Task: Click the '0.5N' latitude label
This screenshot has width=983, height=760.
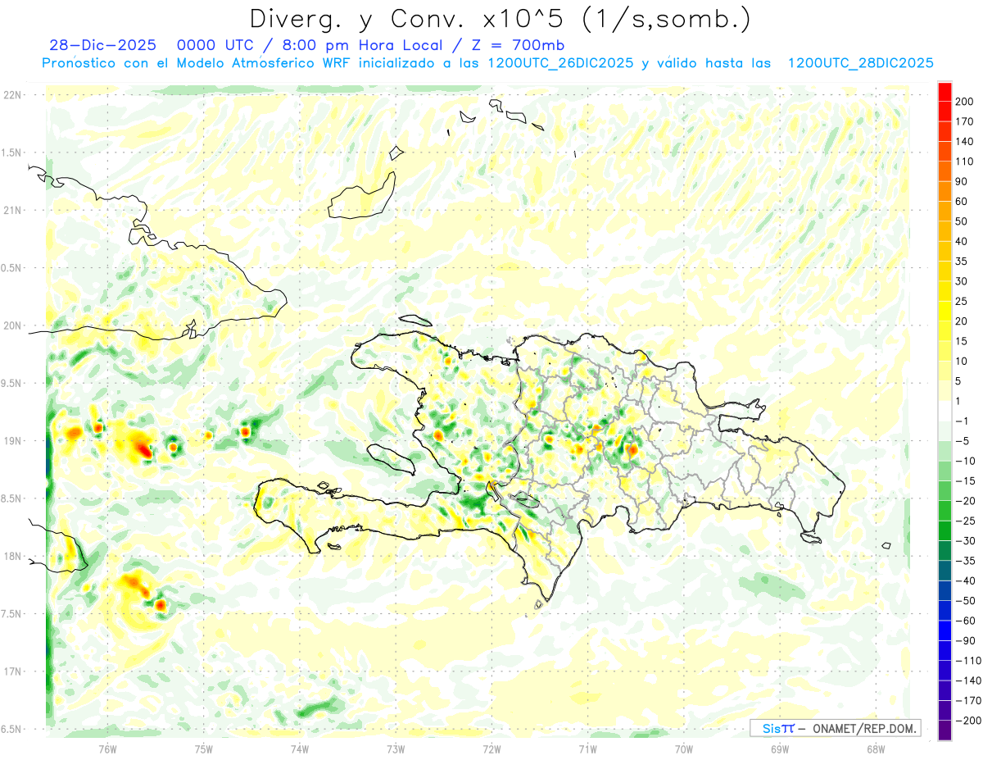Action: click(x=12, y=268)
